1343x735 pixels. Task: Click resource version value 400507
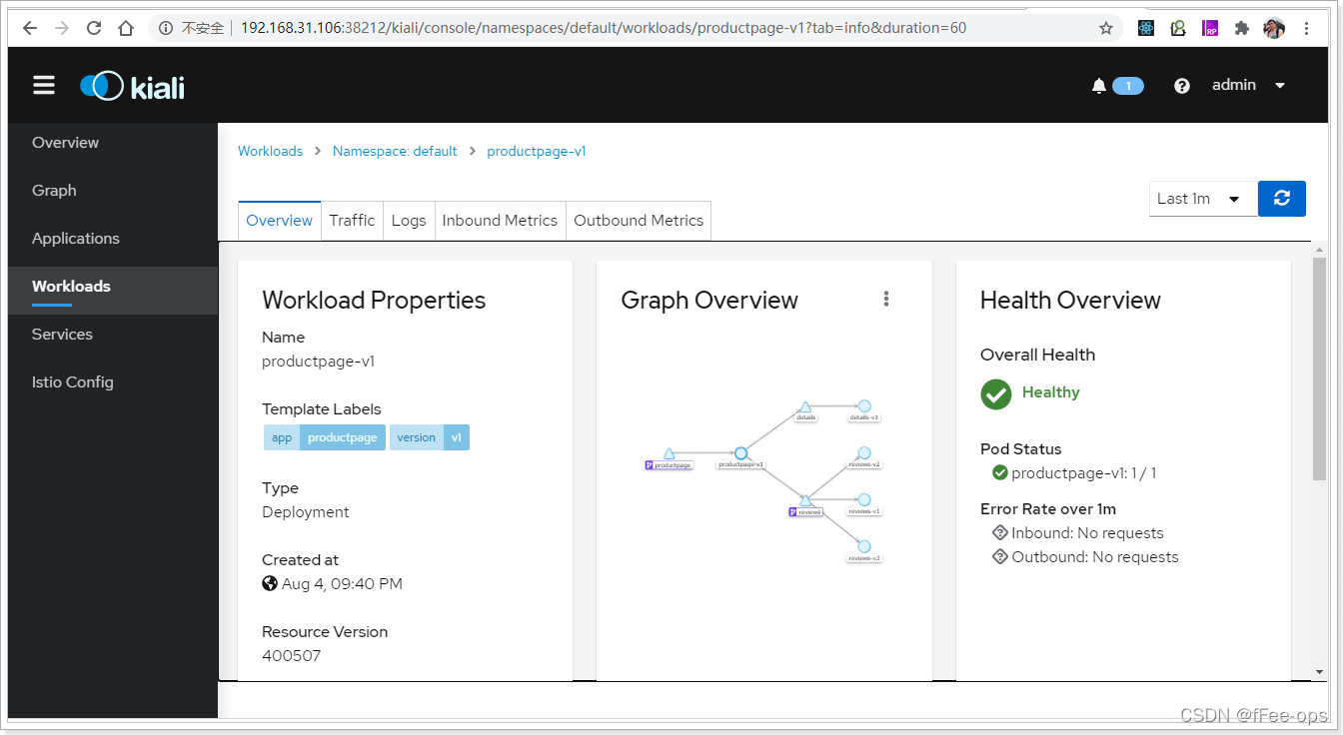tap(292, 656)
